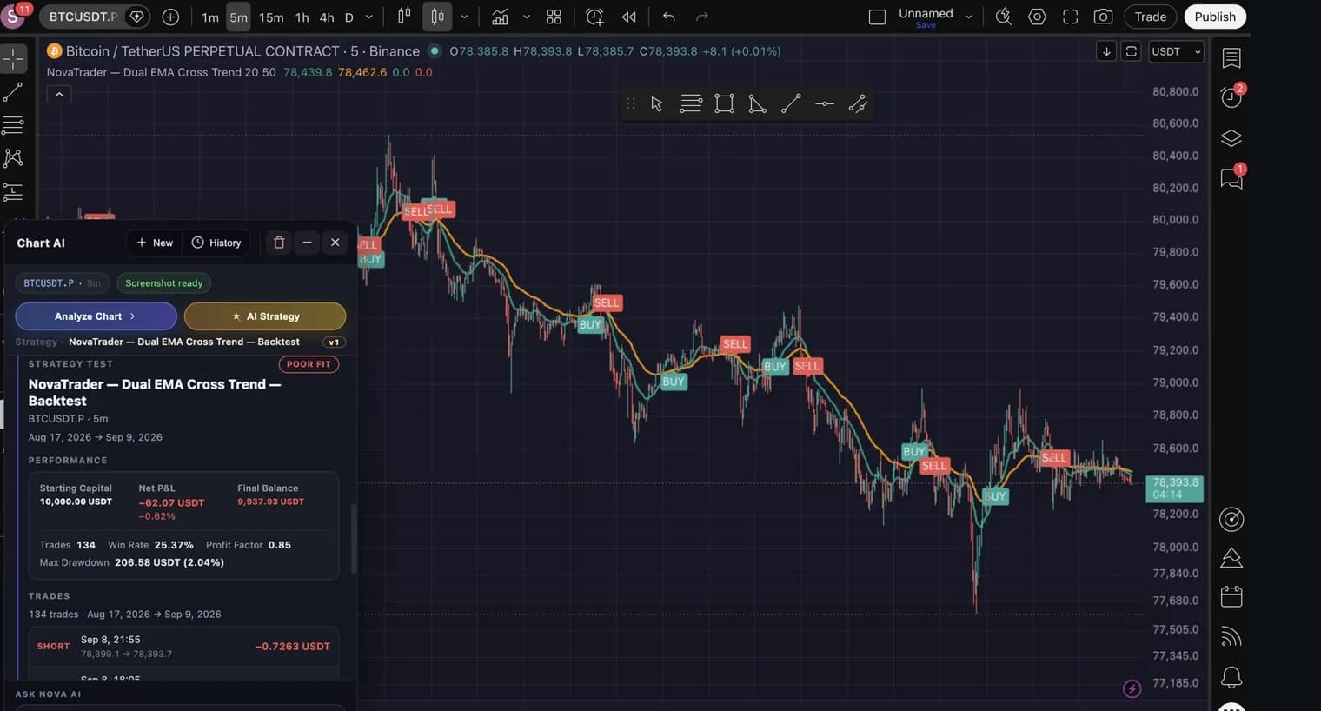Select the patterns tool in left sidebar
The image size is (1321, 711).
(x=13, y=158)
